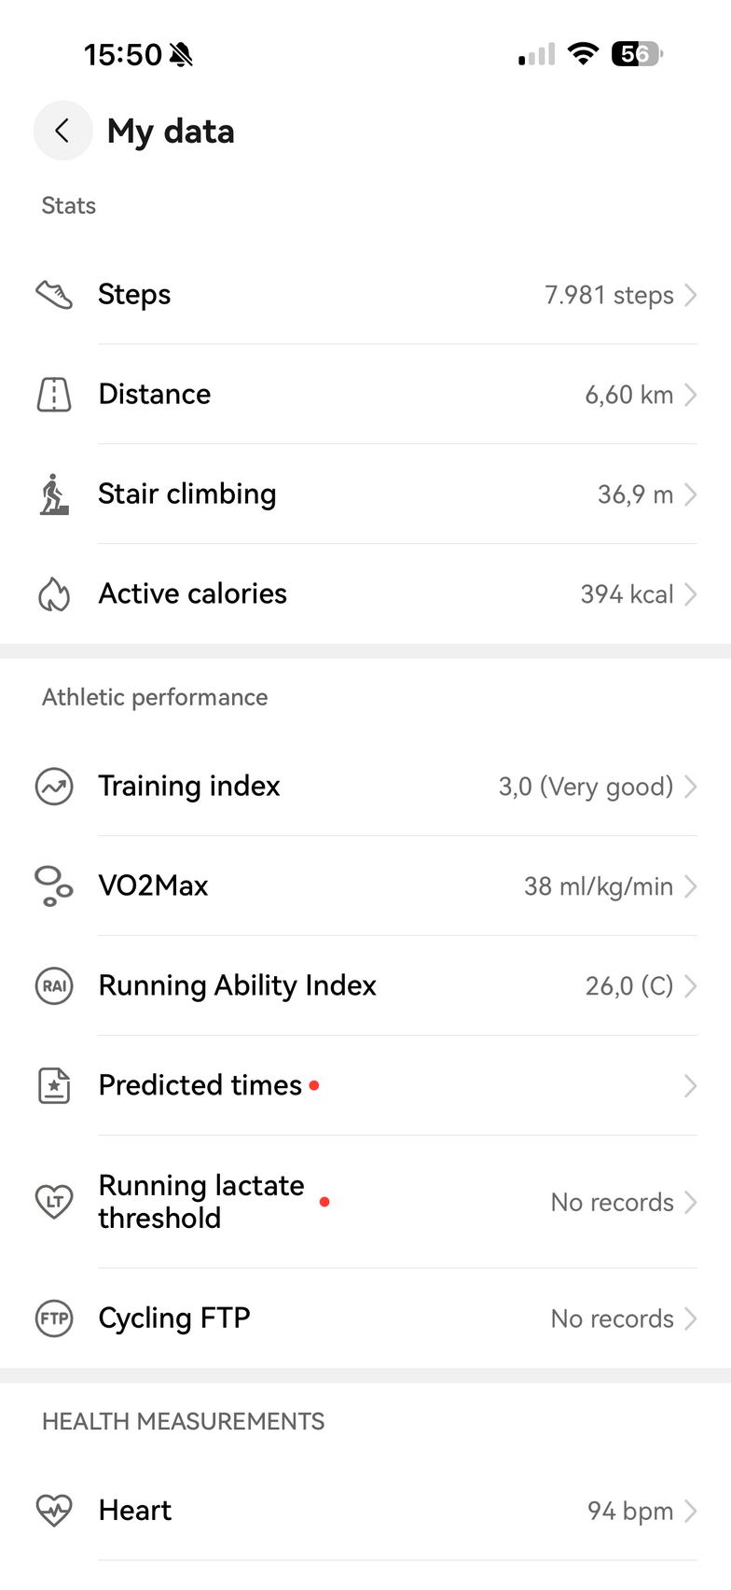Viewport: 731px width, 1590px height.
Task: Tap the Cycling FTP circle icon
Action: [54, 1318]
